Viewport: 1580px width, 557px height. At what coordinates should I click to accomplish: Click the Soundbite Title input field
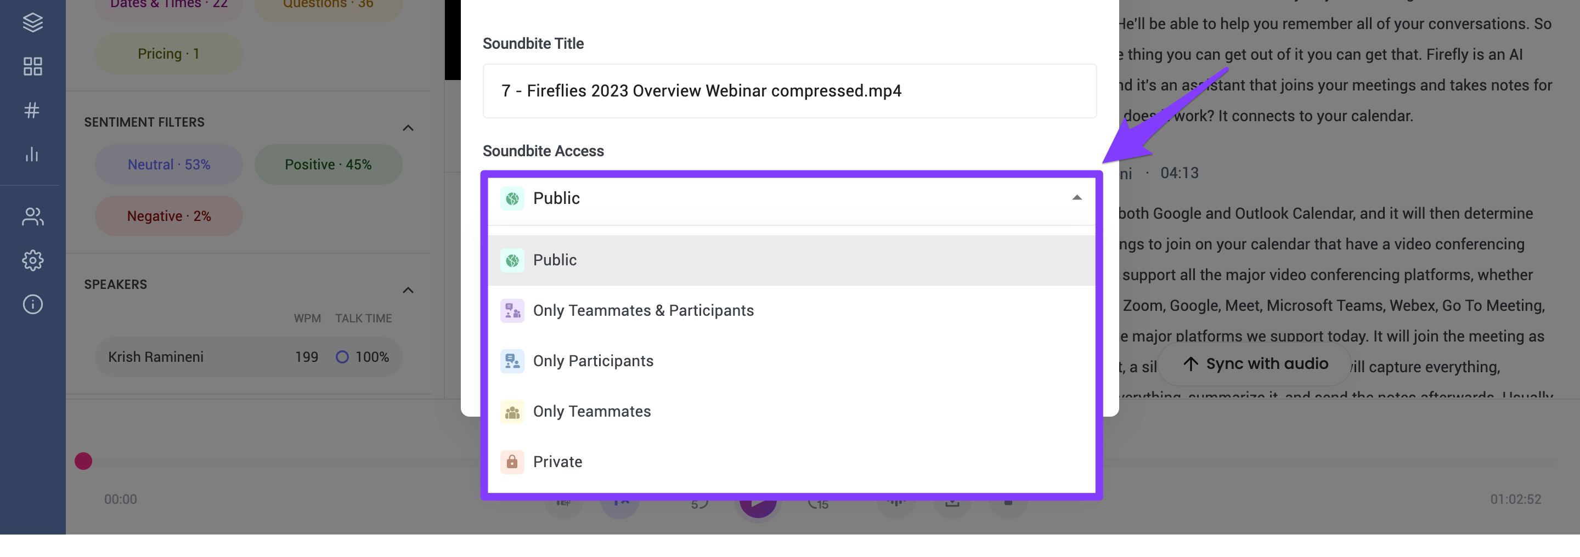(789, 92)
